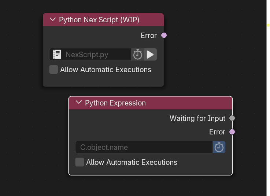
Task: Click the gray Waiting for Input output socket
Action: point(232,118)
